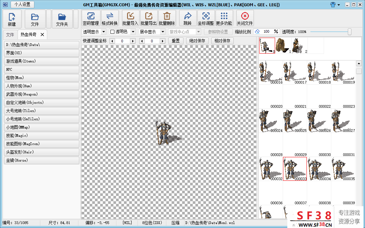365x228 pixels.
Task: Select sprite thumbnail 000034
Action: [319, 169]
